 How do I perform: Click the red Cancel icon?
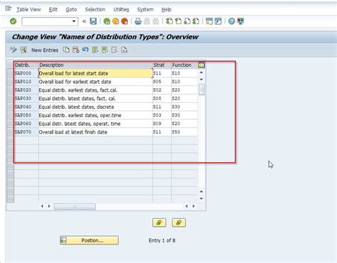click(124, 21)
